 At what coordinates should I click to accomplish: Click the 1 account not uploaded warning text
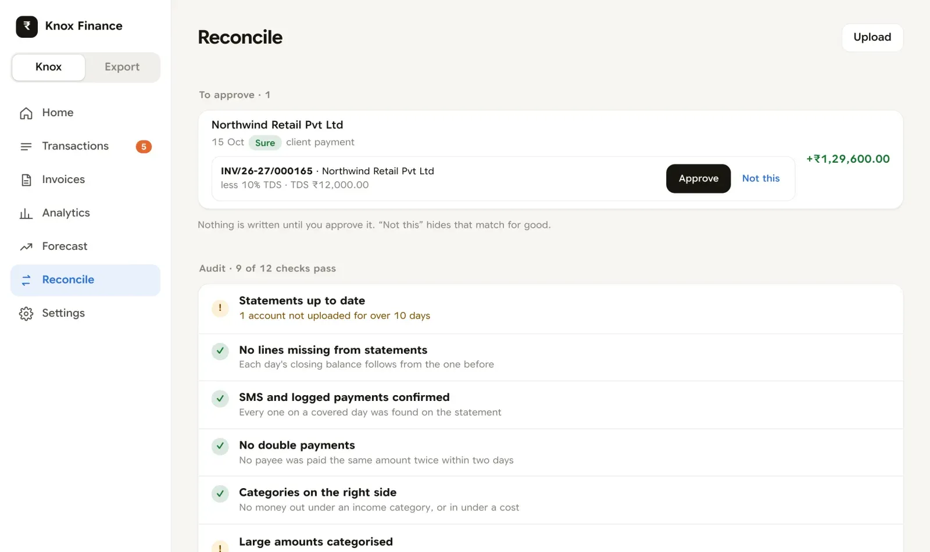(x=335, y=316)
